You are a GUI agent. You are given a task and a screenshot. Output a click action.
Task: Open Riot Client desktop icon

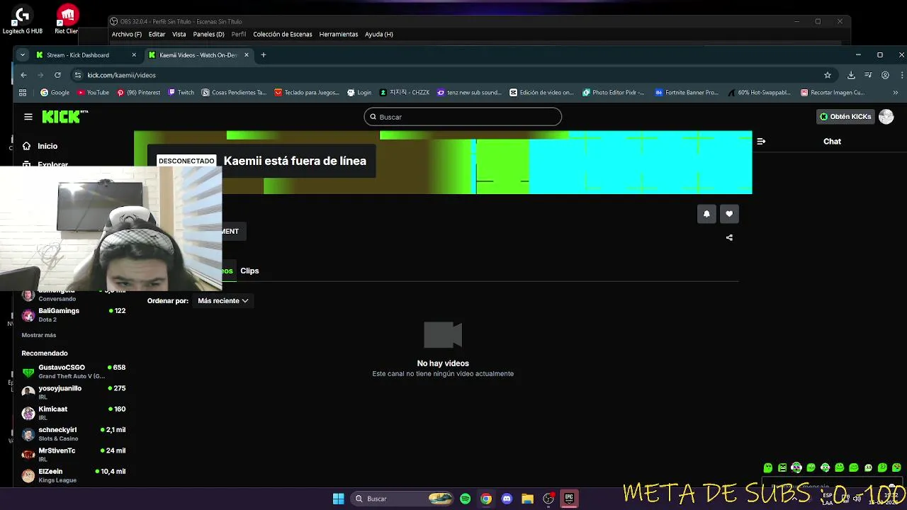pos(67,20)
